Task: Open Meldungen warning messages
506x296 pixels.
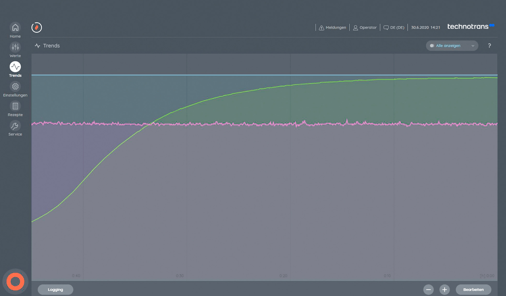Action: coord(333,27)
